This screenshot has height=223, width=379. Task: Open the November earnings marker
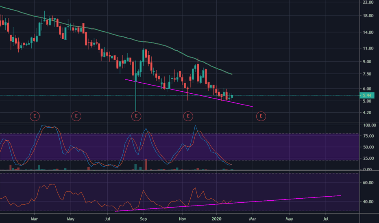click(188, 116)
